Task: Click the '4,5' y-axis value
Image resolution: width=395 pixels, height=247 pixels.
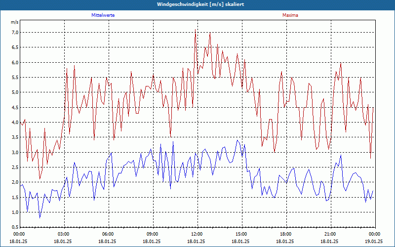Action: [15, 107]
